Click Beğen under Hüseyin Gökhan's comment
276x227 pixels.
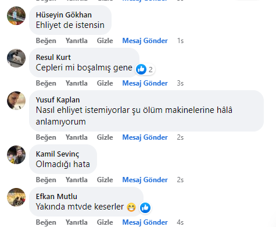click(x=46, y=41)
